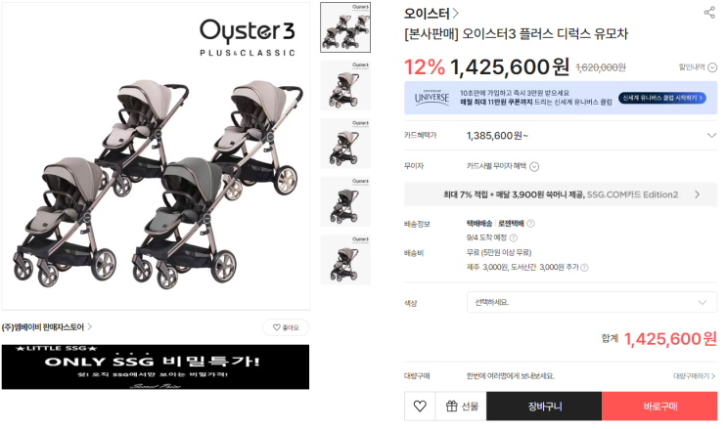Click the 바로구매 buy now button
The height and width of the screenshot is (429, 727).
point(659,407)
